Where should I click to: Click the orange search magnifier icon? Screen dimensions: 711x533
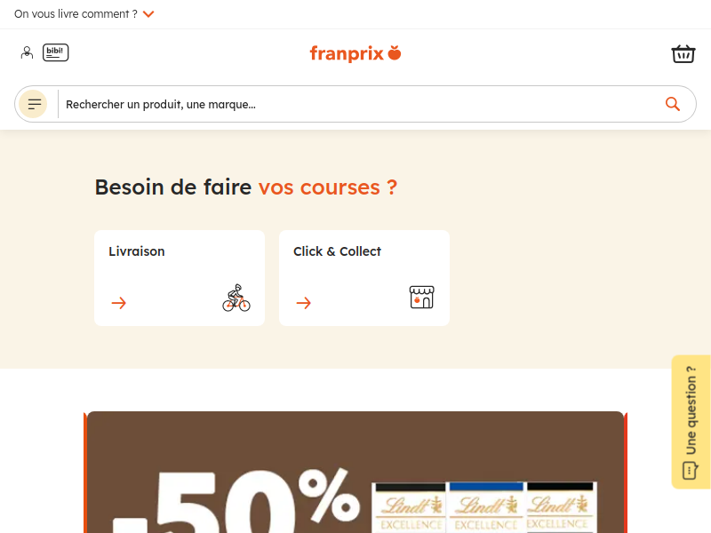tap(673, 104)
